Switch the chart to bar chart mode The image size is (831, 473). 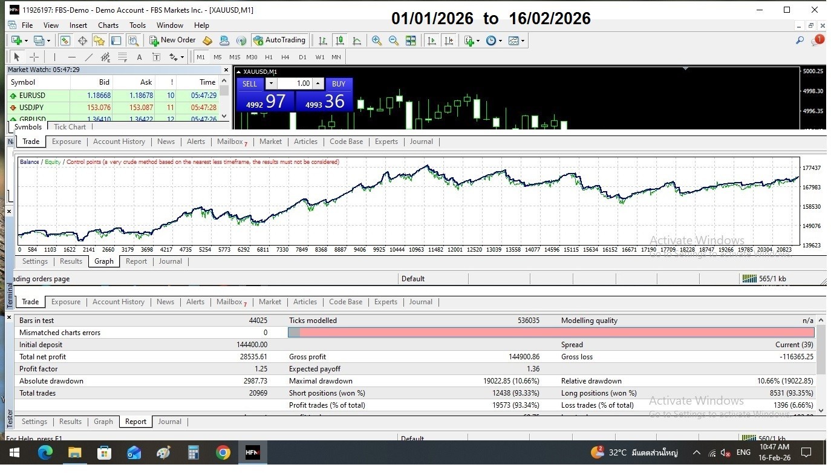(x=323, y=41)
